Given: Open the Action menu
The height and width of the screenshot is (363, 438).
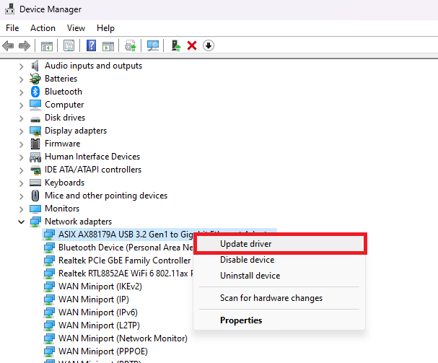Looking at the screenshot, I should click(x=43, y=27).
